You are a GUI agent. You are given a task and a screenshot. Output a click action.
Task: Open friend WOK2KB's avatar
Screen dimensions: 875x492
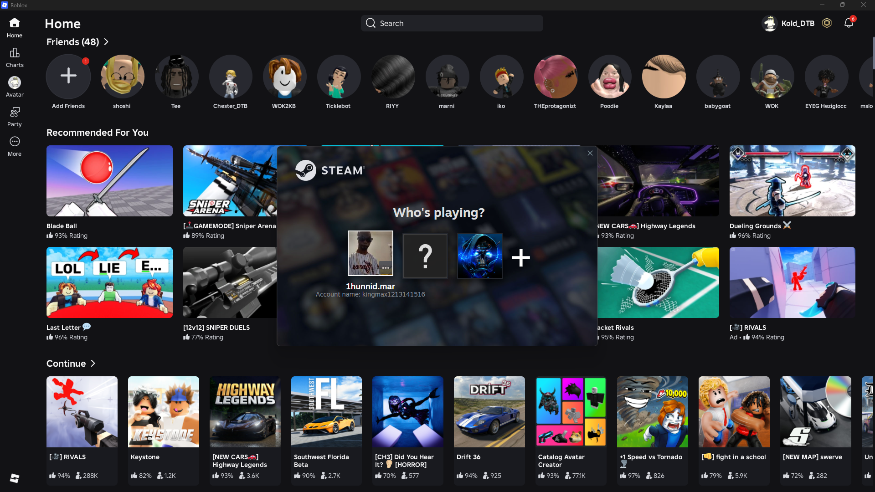284,77
